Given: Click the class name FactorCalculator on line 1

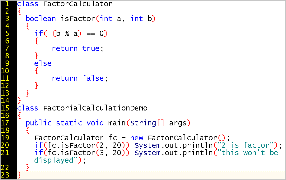Looking at the screenshot, I should (x=78, y=4).
